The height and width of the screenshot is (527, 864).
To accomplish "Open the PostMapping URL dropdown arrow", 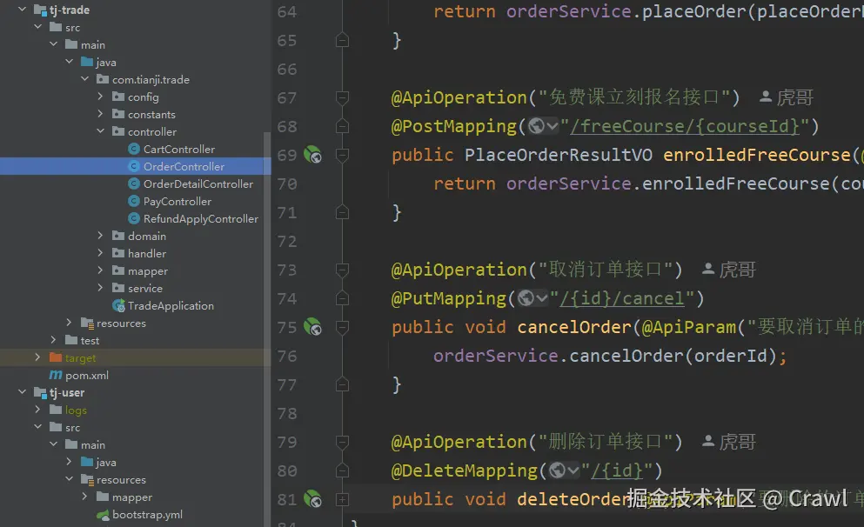I will tap(553, 127).
